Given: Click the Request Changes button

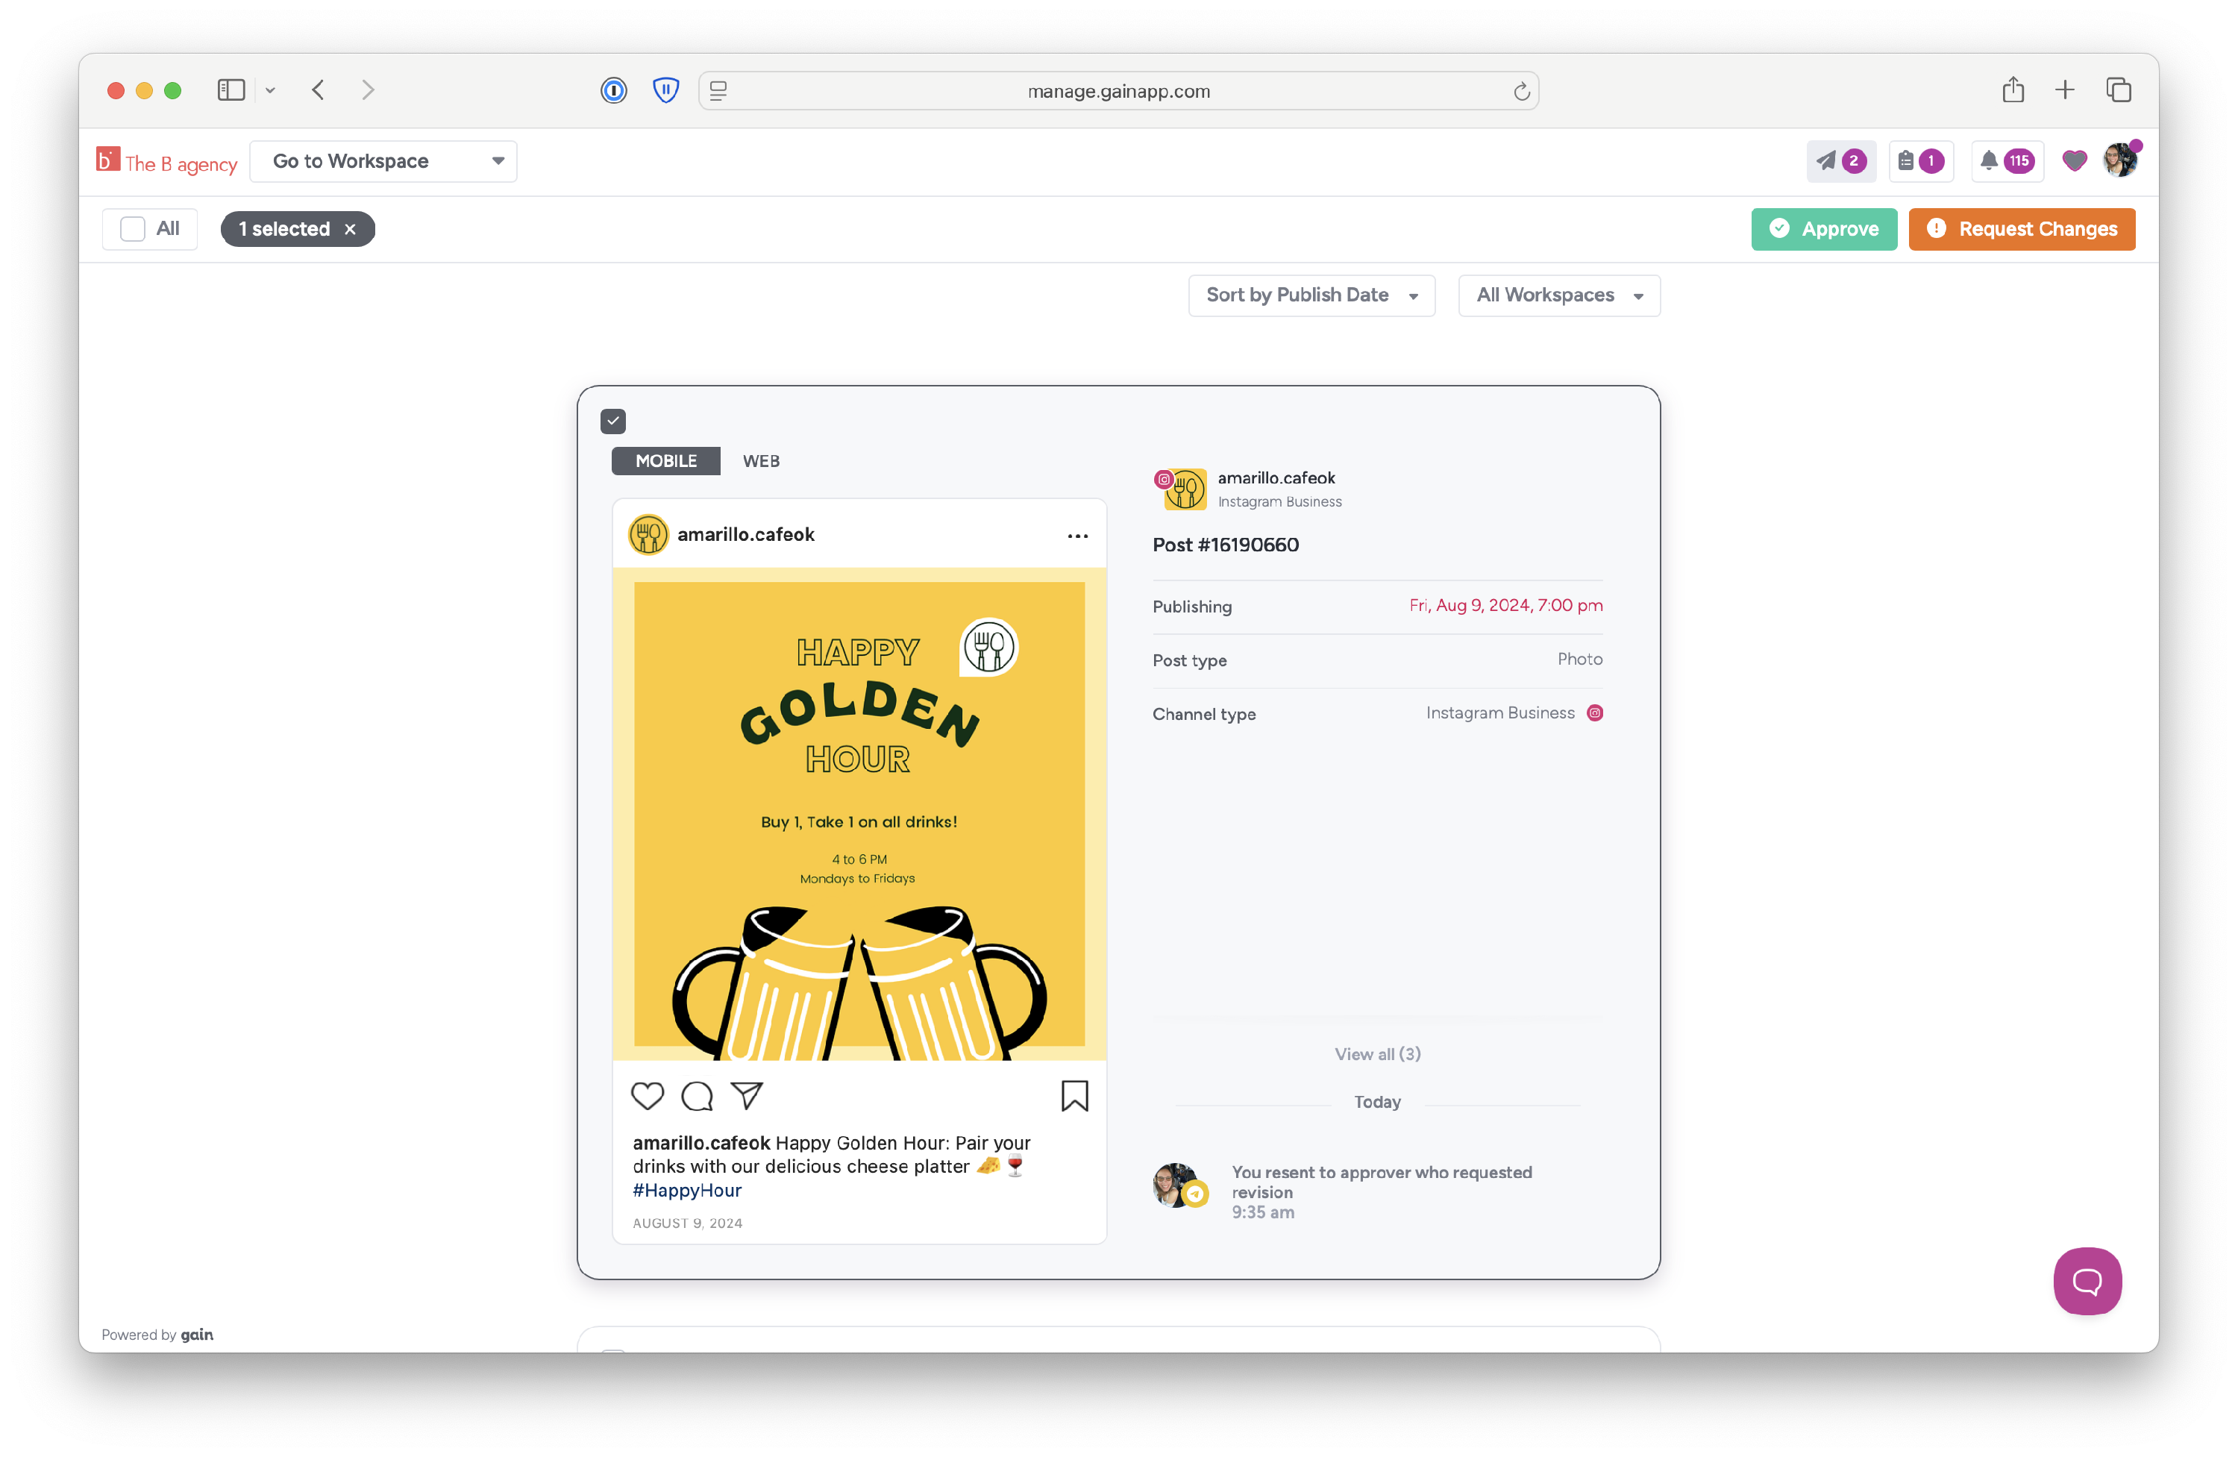Looking at the screenshot, I should [2021, 230].
